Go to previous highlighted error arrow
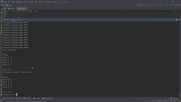 pos(177,12)
